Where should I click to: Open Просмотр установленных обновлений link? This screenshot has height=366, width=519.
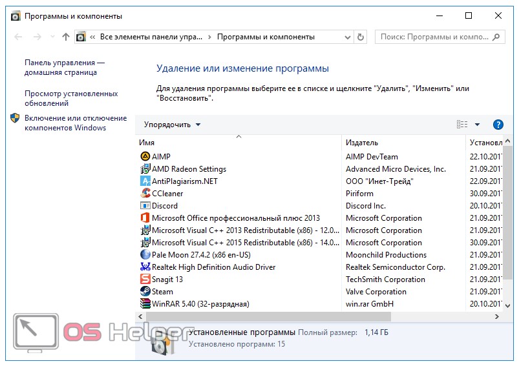[x=71, y=98]
